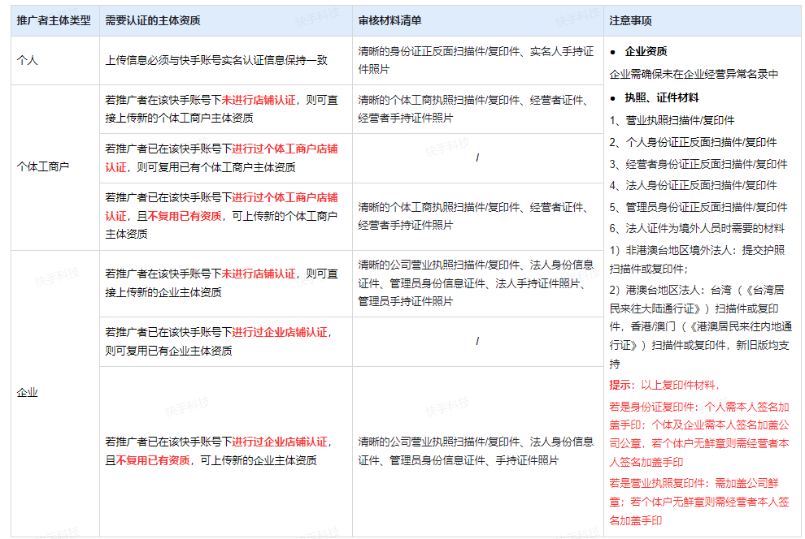This screenshot has height=539, width=805.
Task: Click list item 5、管理员身份证正反面扫描件/复印件
Action: (x=698, y=208)
